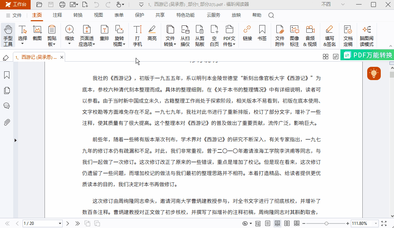Switch to two-page side-by-side view
394x228 pixels.
coord(288,223)
